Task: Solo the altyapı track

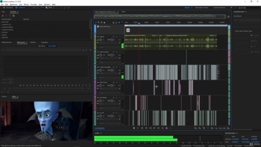Action: (x=117, y=37)
